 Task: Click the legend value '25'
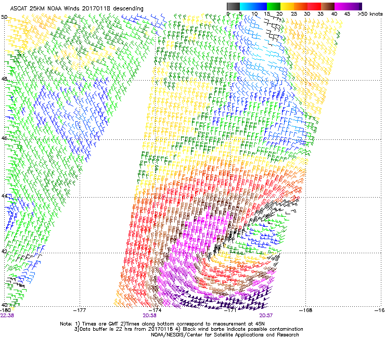click(294, 14)
